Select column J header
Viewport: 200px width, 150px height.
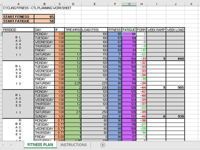[175, 4]
